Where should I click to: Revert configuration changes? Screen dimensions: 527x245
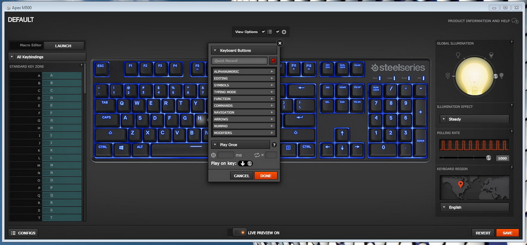tap(483, 233)
